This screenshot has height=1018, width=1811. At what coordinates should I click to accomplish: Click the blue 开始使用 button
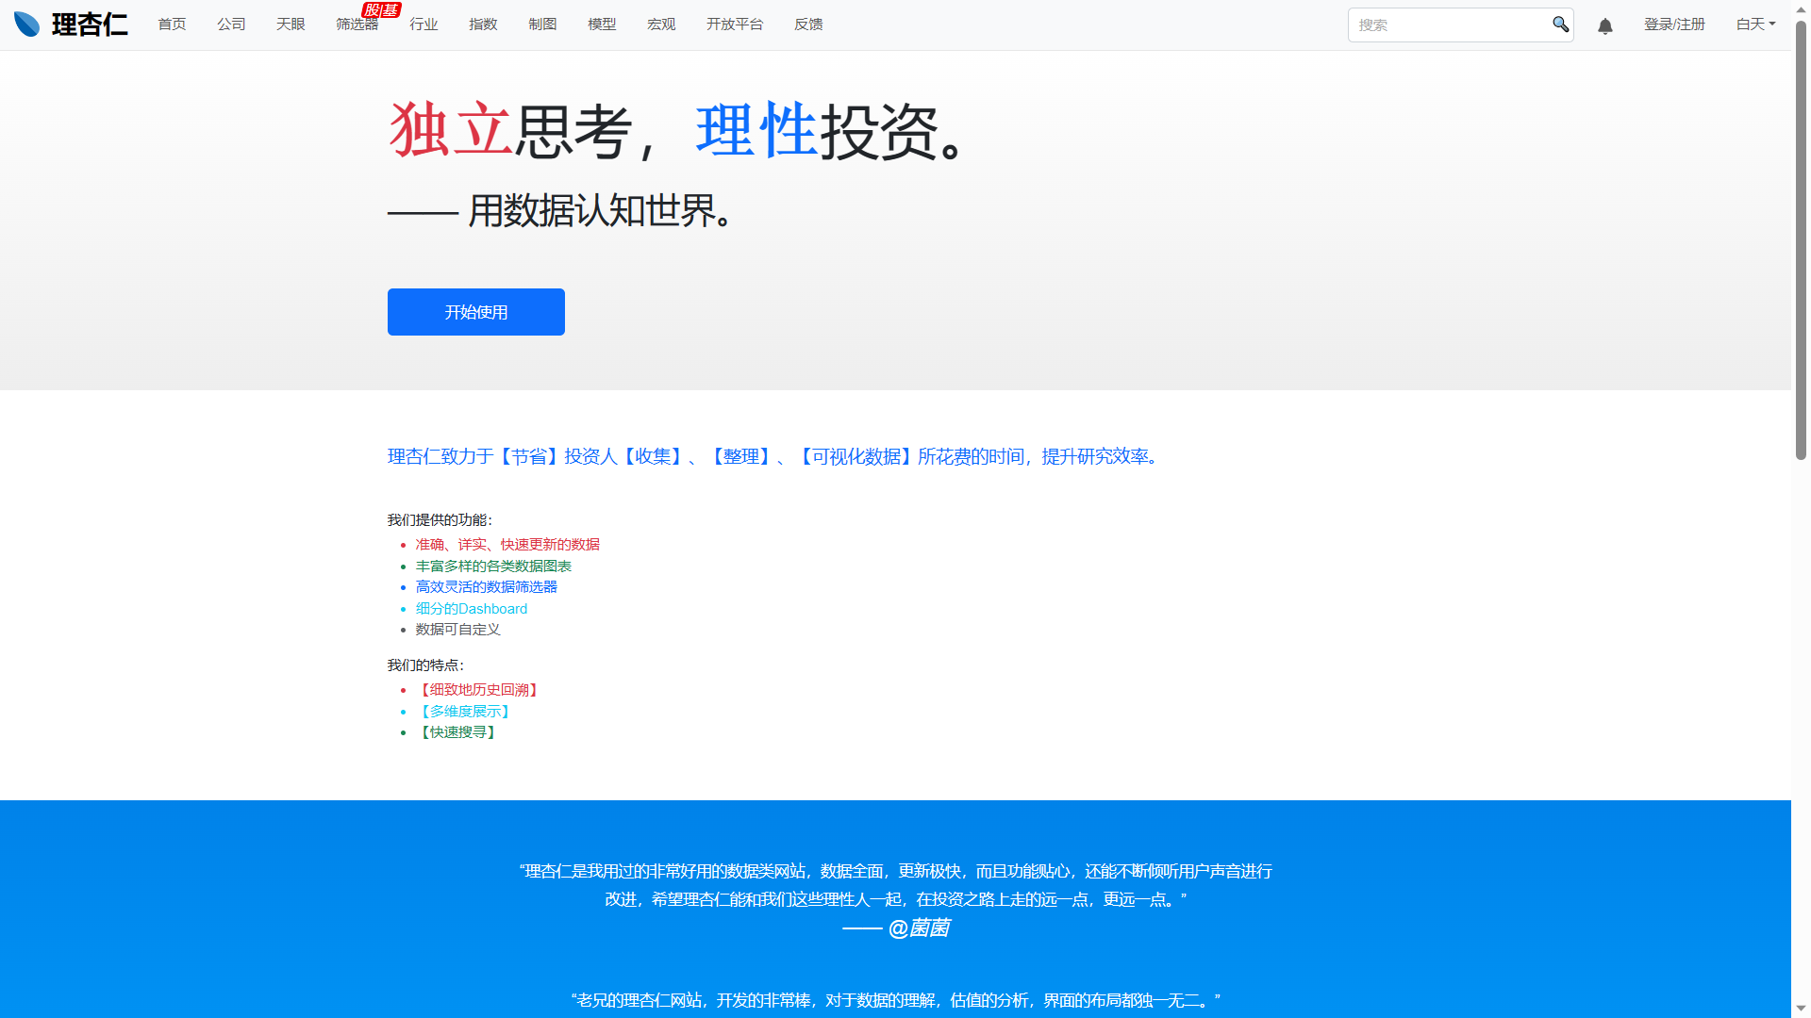476,312
